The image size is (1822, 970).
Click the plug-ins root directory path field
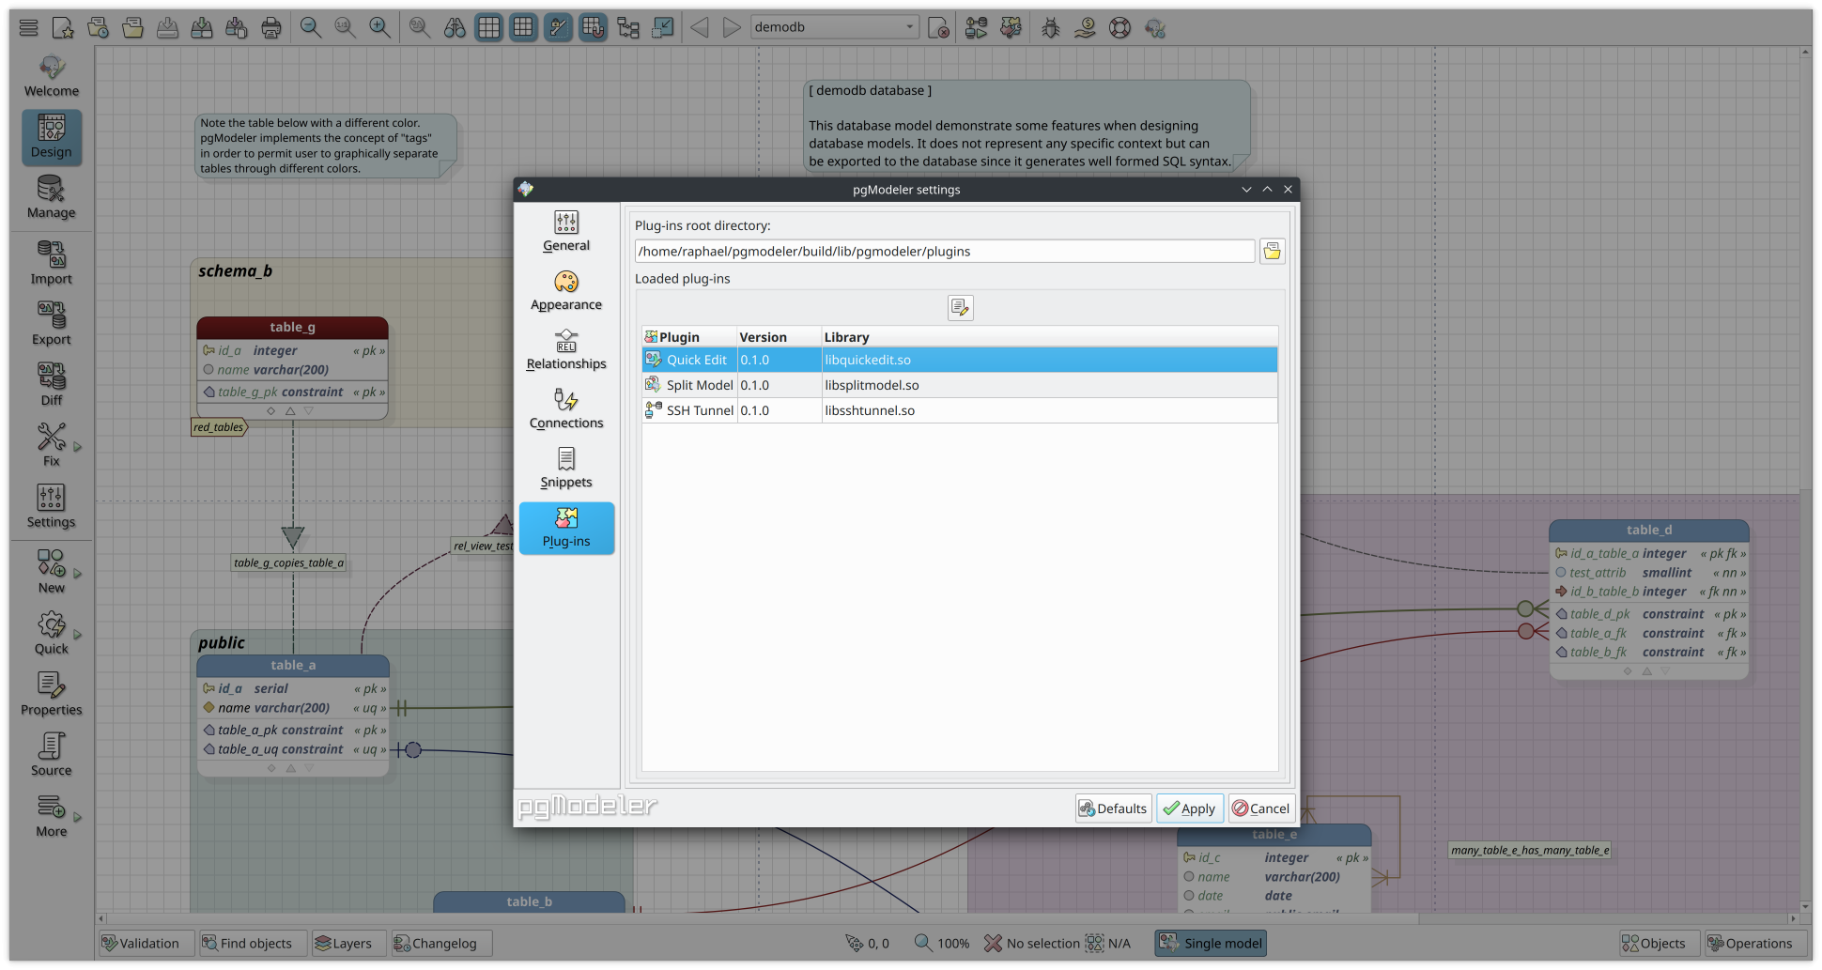(945, 251)
